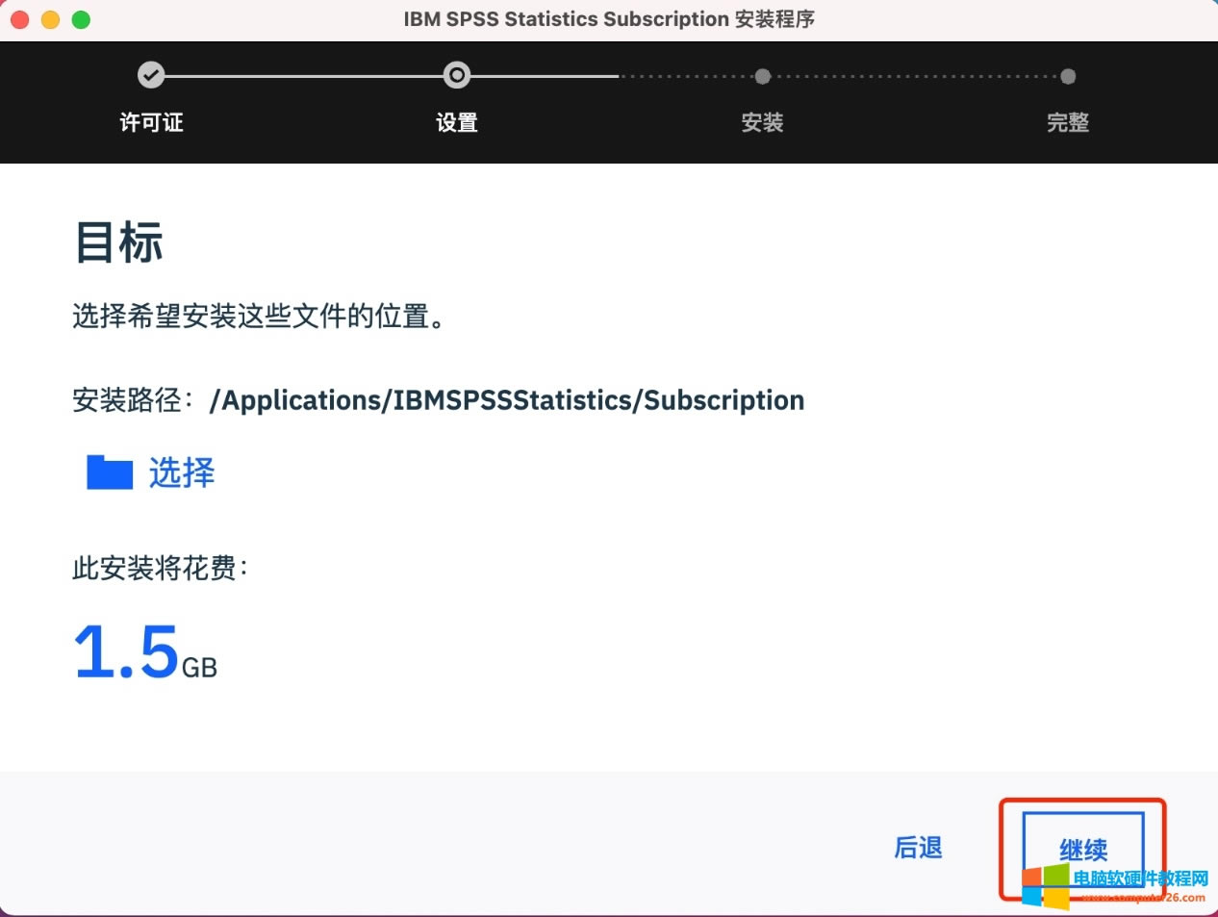Click the 设置 tab in the progress header
Screen dimensions: 1218x917
pyautogui.click(x=457, y=122)
